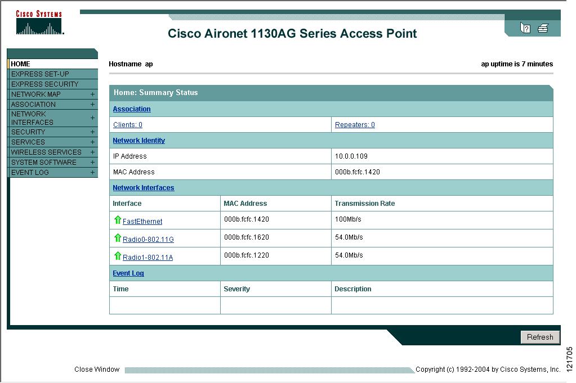Click the Severity column header
The height and width of the screenshot is (383, 576).
pyautogui.click(x=236, y=289)
